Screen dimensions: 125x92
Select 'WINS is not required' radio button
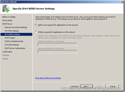[36, 25]
